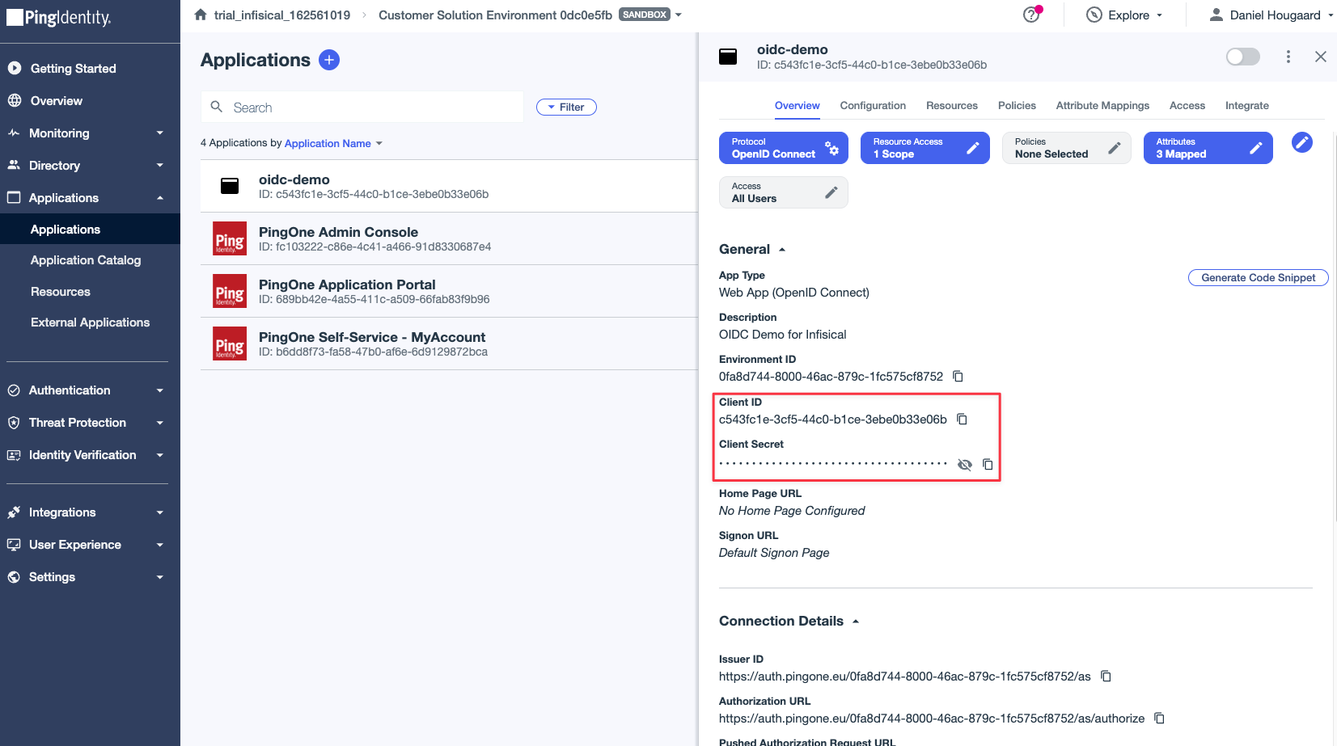
Task: Open Application Catalog in the sidebar
Action: 86,260
